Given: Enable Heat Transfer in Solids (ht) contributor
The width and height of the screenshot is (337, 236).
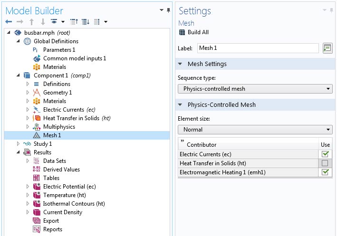Looking at the screenshot, I should pos(325,163).
